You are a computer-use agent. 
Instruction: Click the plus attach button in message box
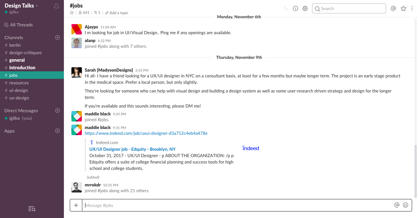76,205
